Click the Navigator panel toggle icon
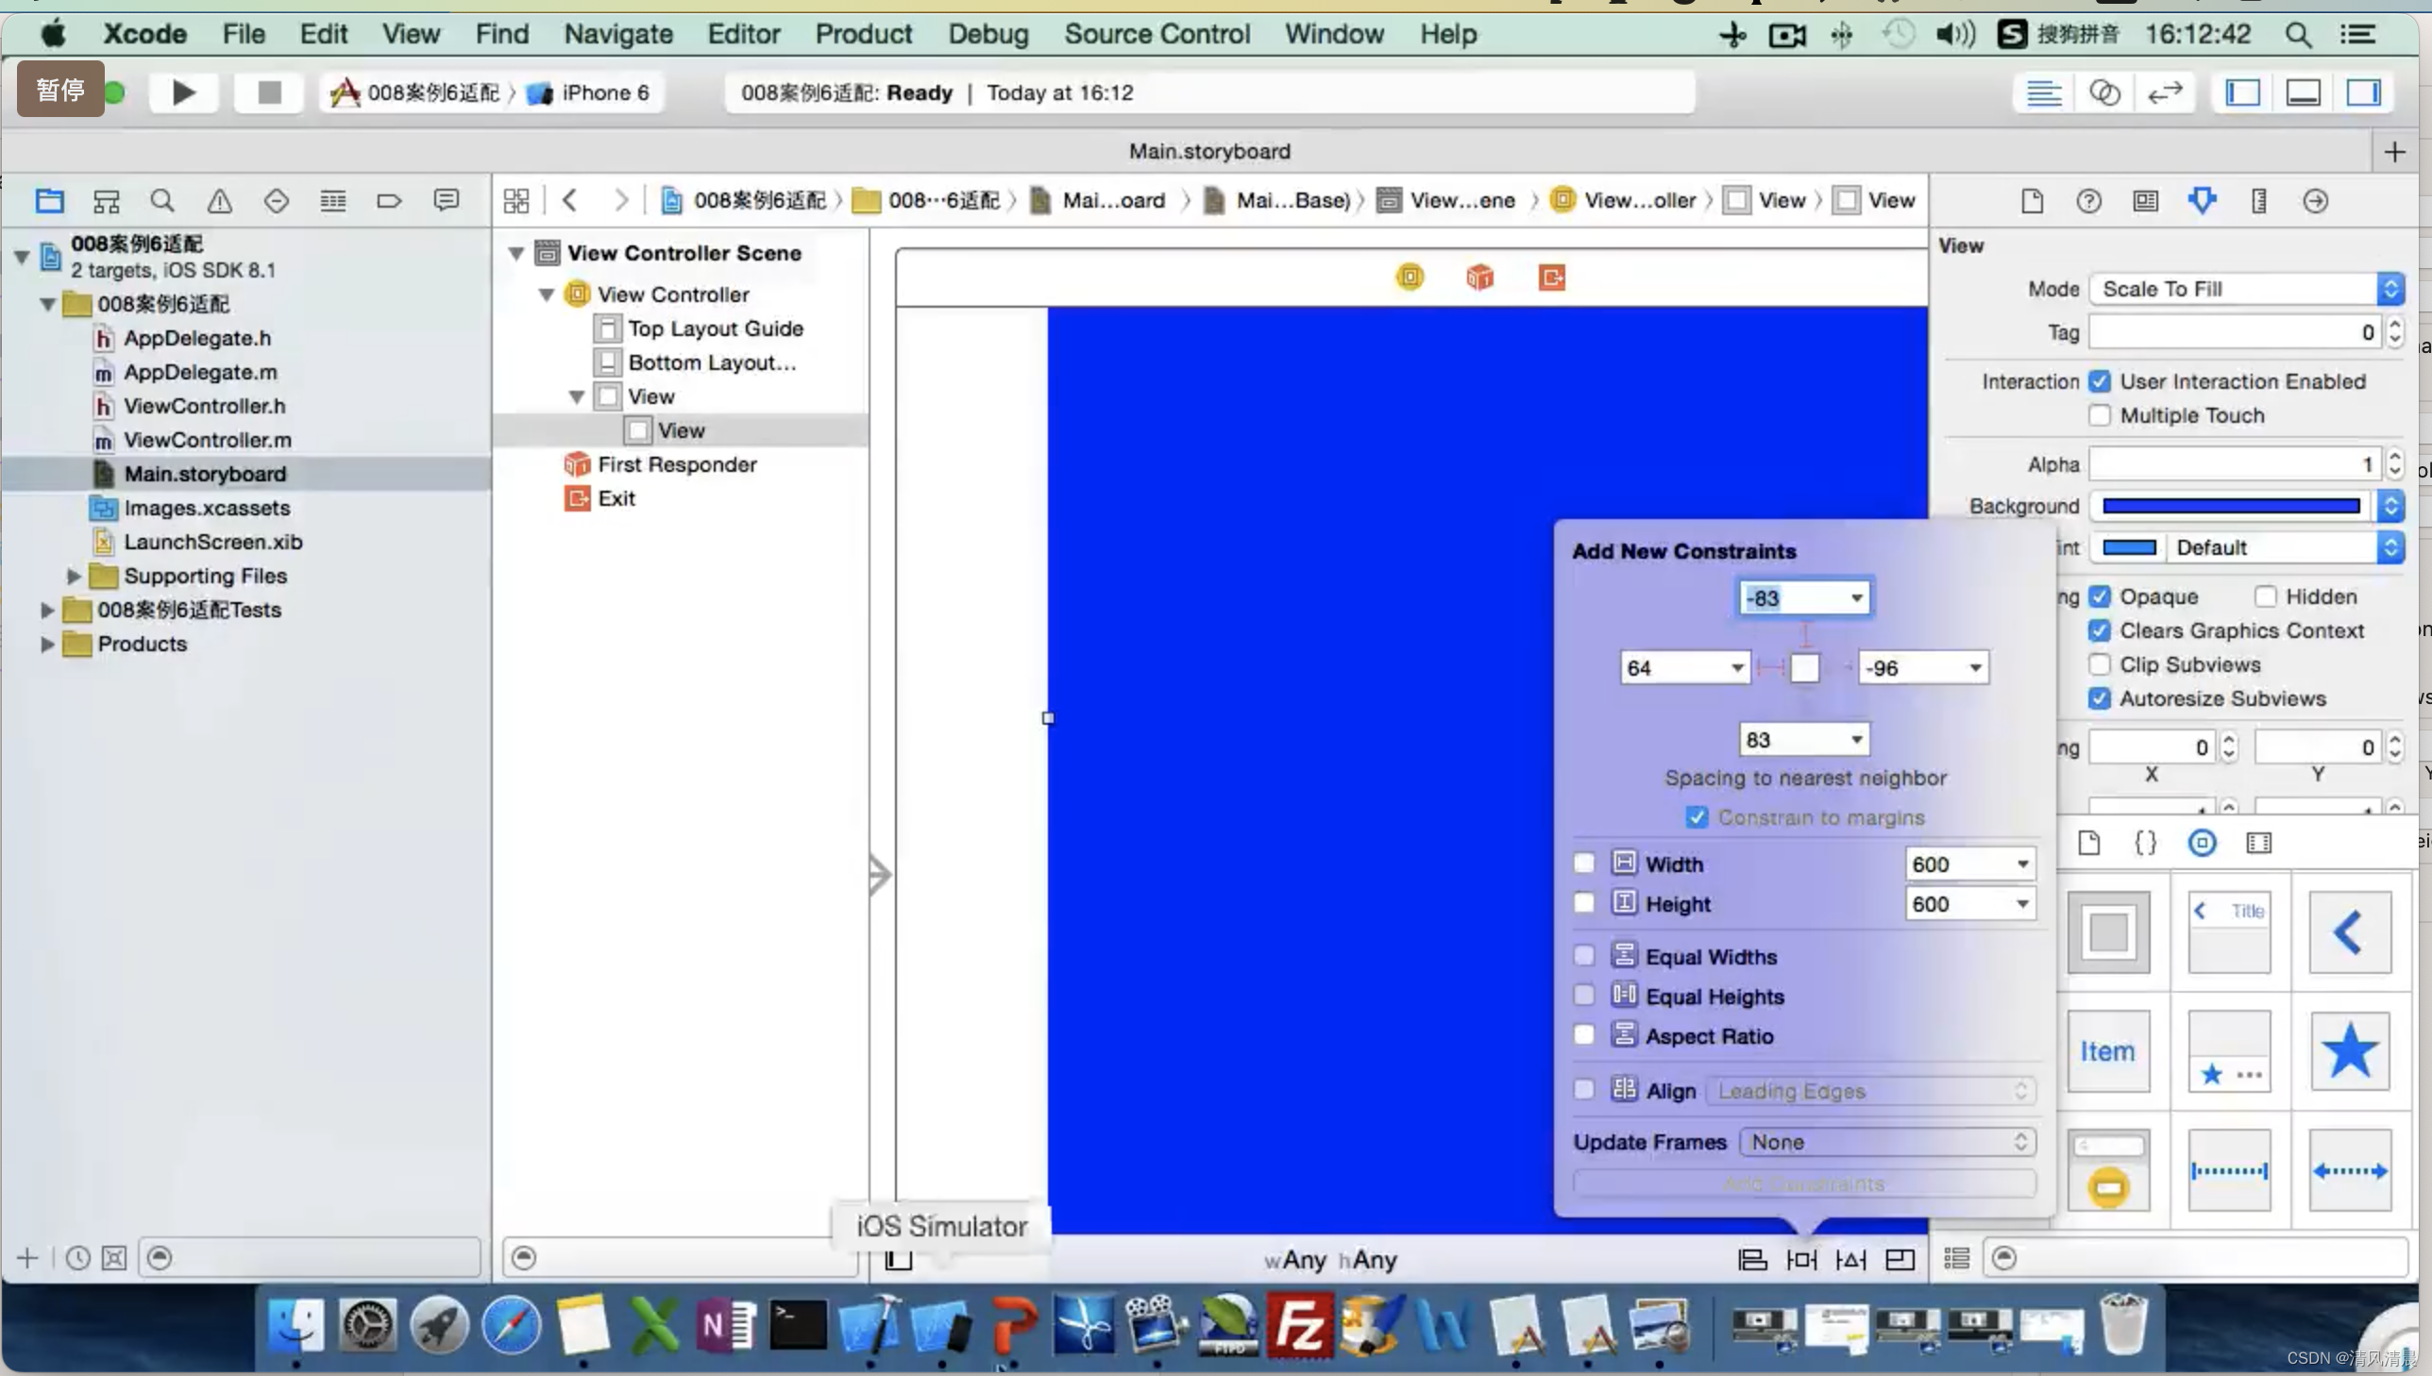Image resolution: width=2432 pixels, height=1376 pixels. (x=2245, y=92)
